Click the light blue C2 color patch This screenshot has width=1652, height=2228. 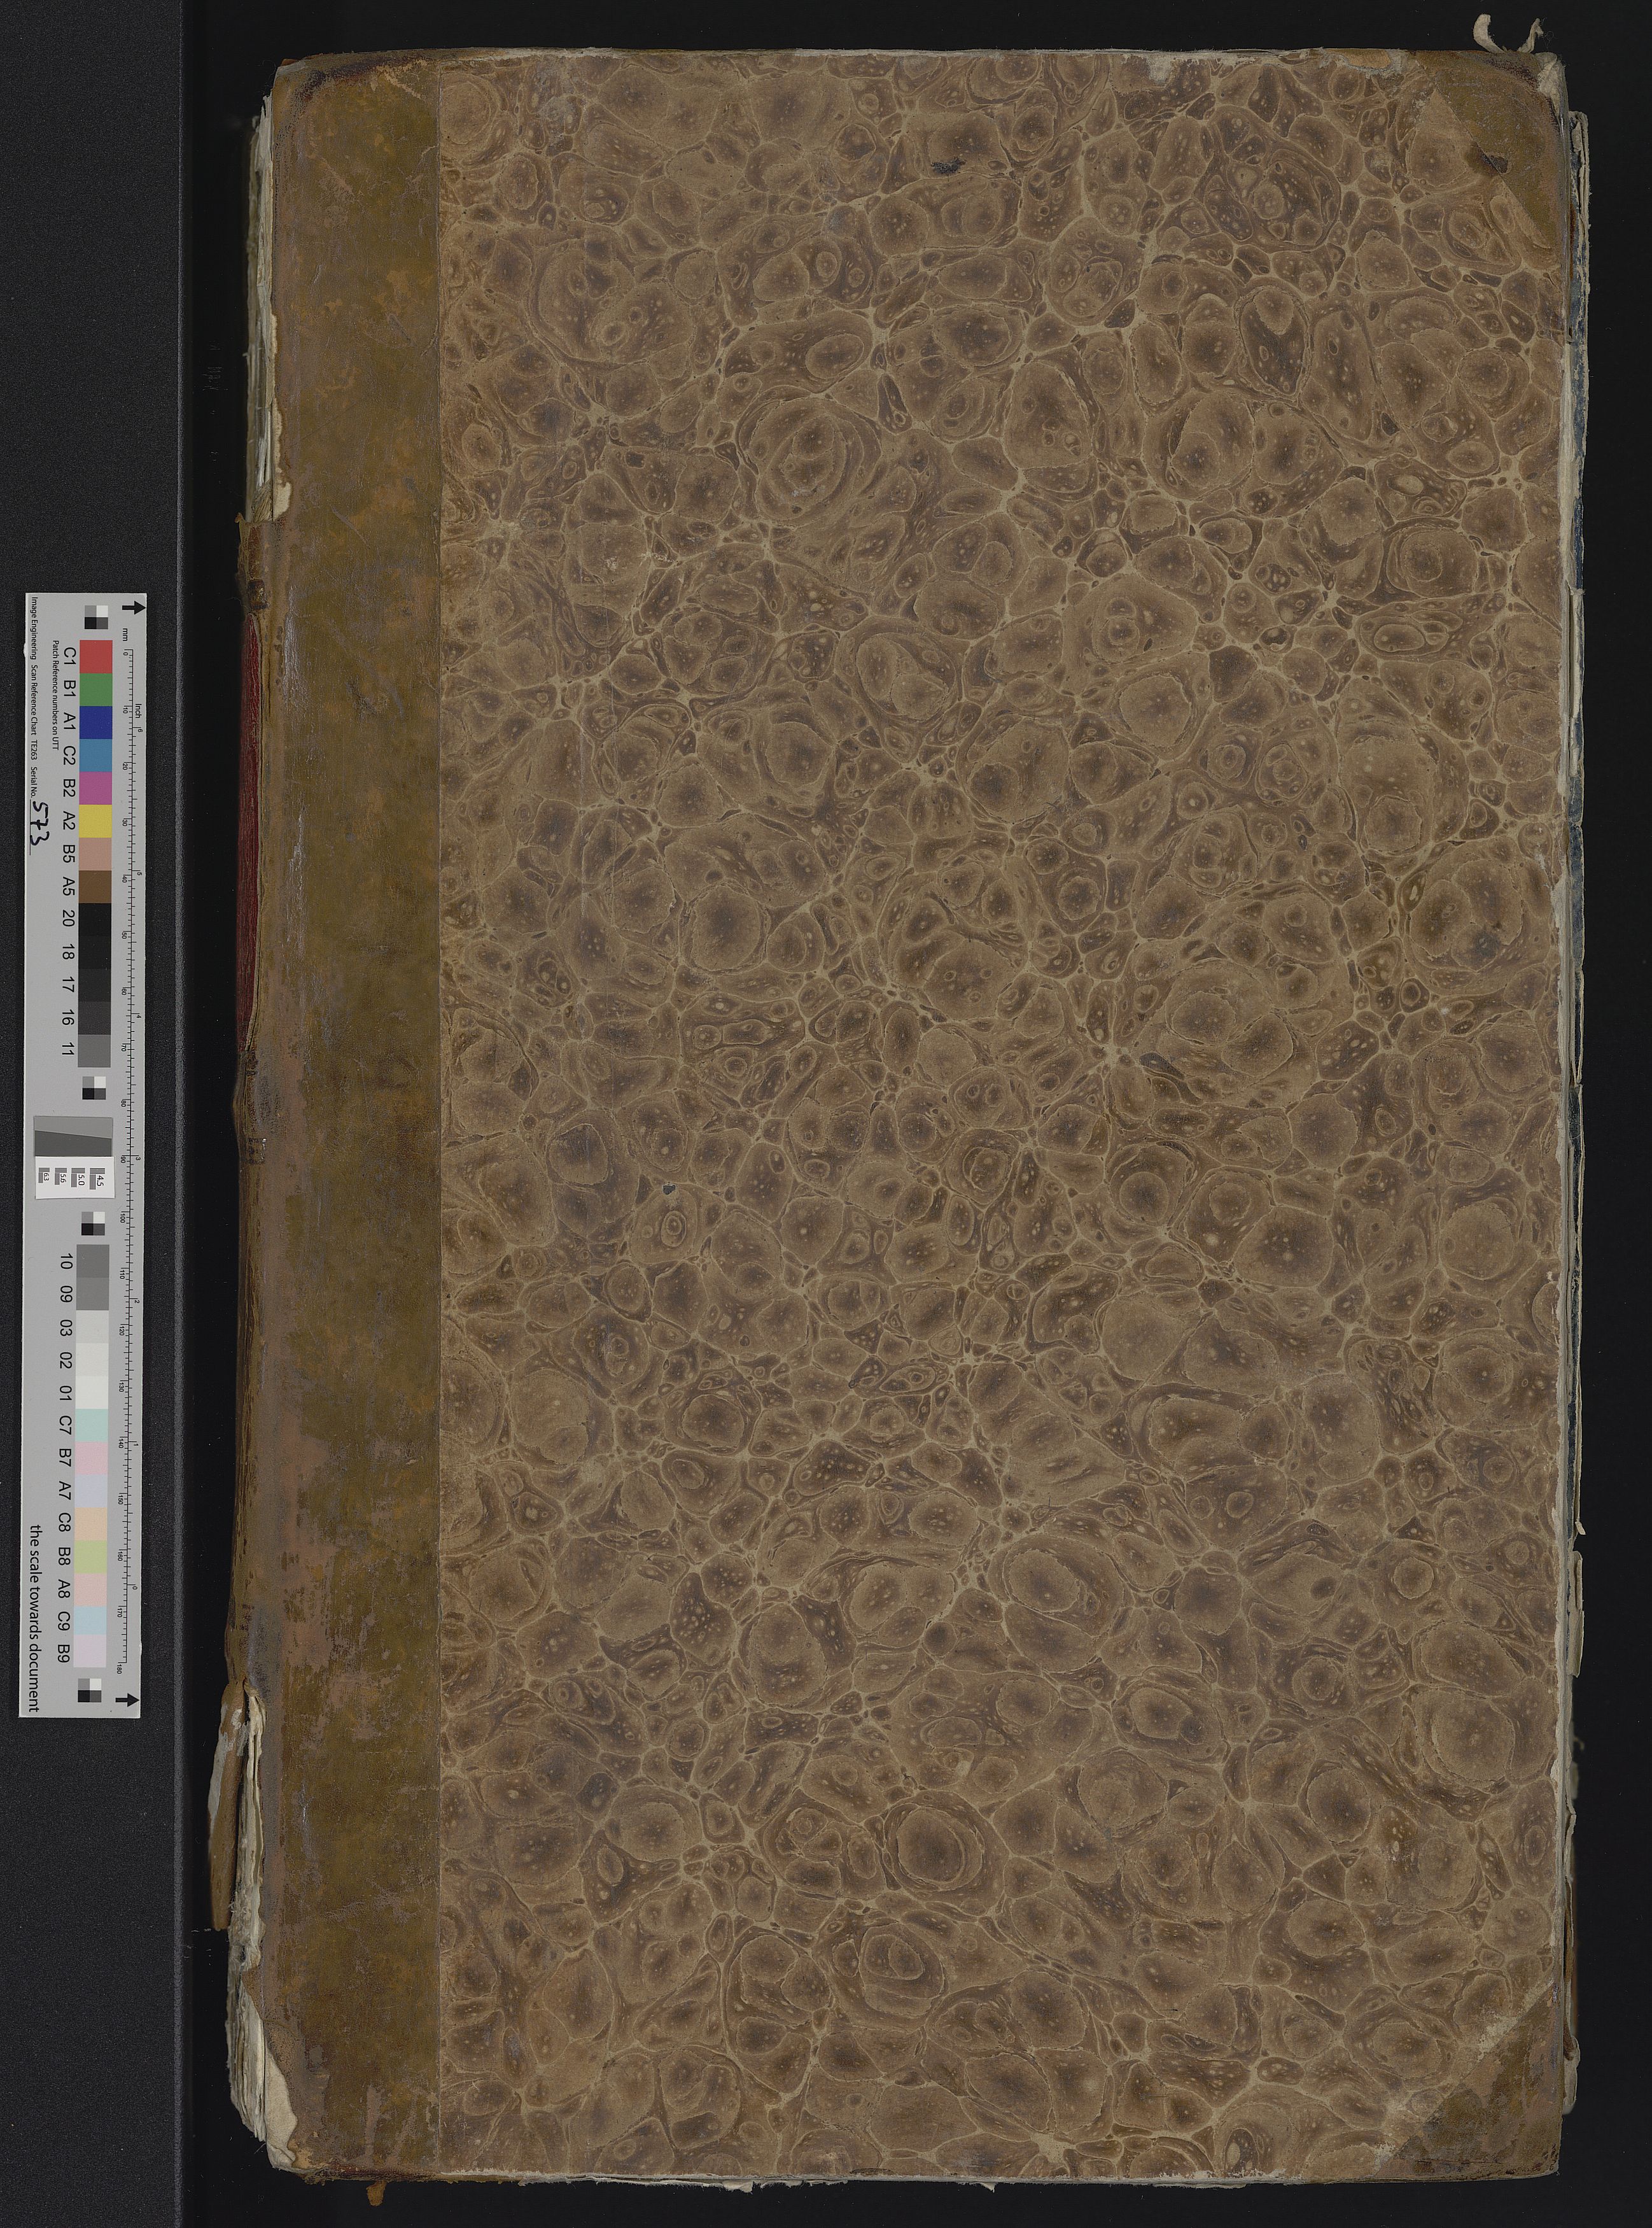96,754
